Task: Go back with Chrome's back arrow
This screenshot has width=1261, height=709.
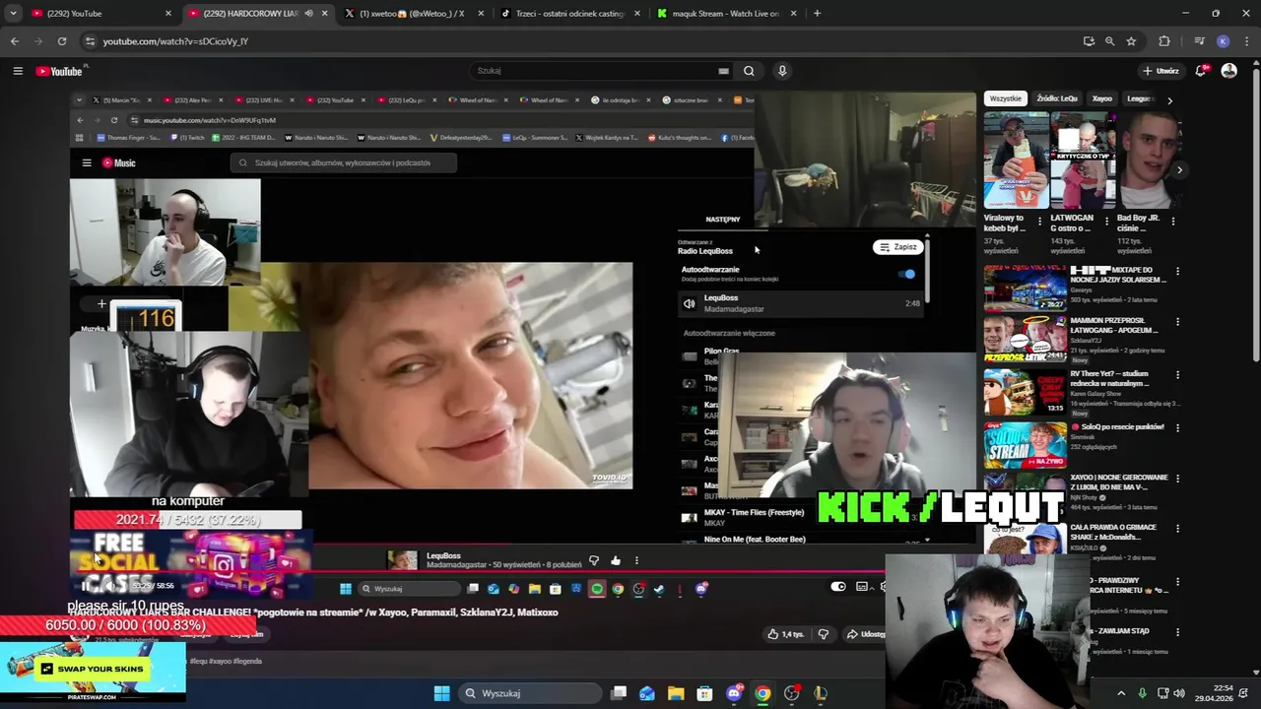Action: pos(15,41)
